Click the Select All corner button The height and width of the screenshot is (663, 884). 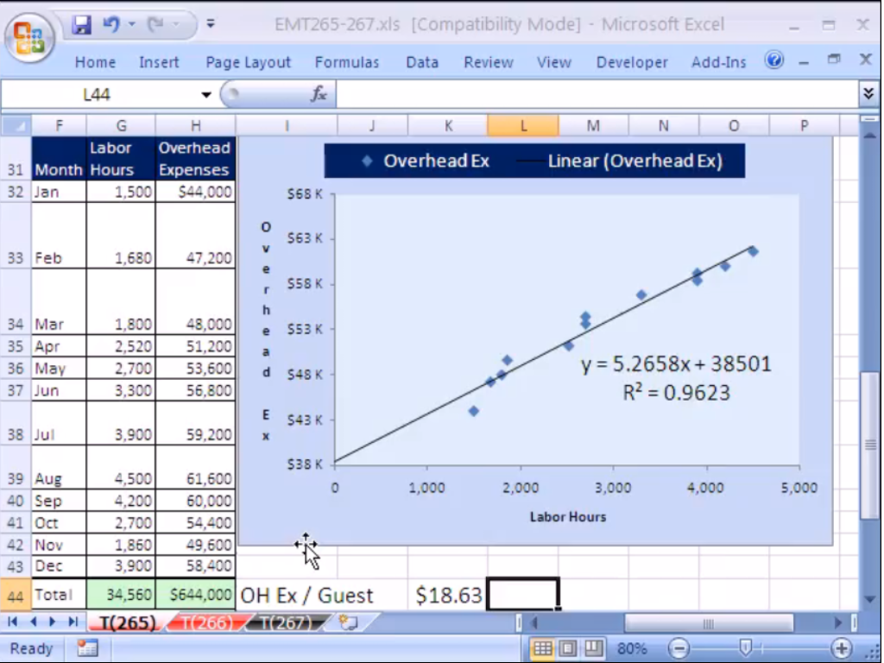16,125
